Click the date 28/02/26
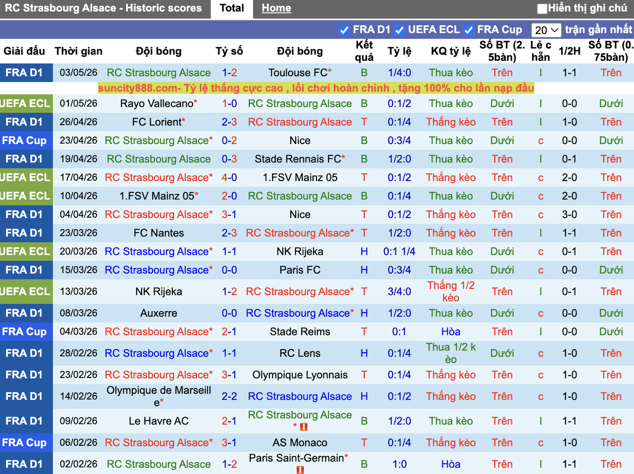The height and width of the screenshot is (474, 634). [78, 353]
